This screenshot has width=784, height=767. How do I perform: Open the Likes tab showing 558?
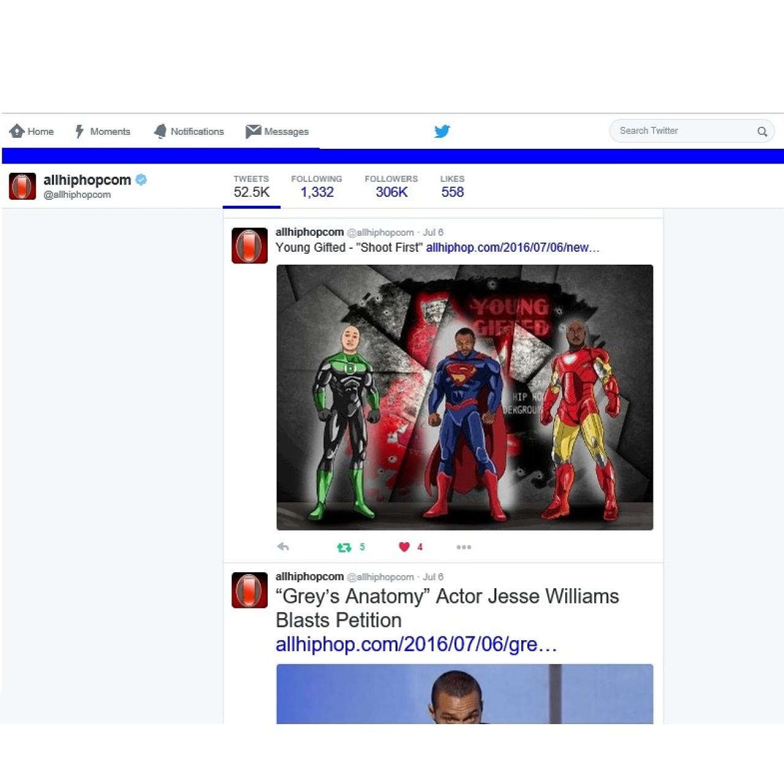click(x=452, y=186)
